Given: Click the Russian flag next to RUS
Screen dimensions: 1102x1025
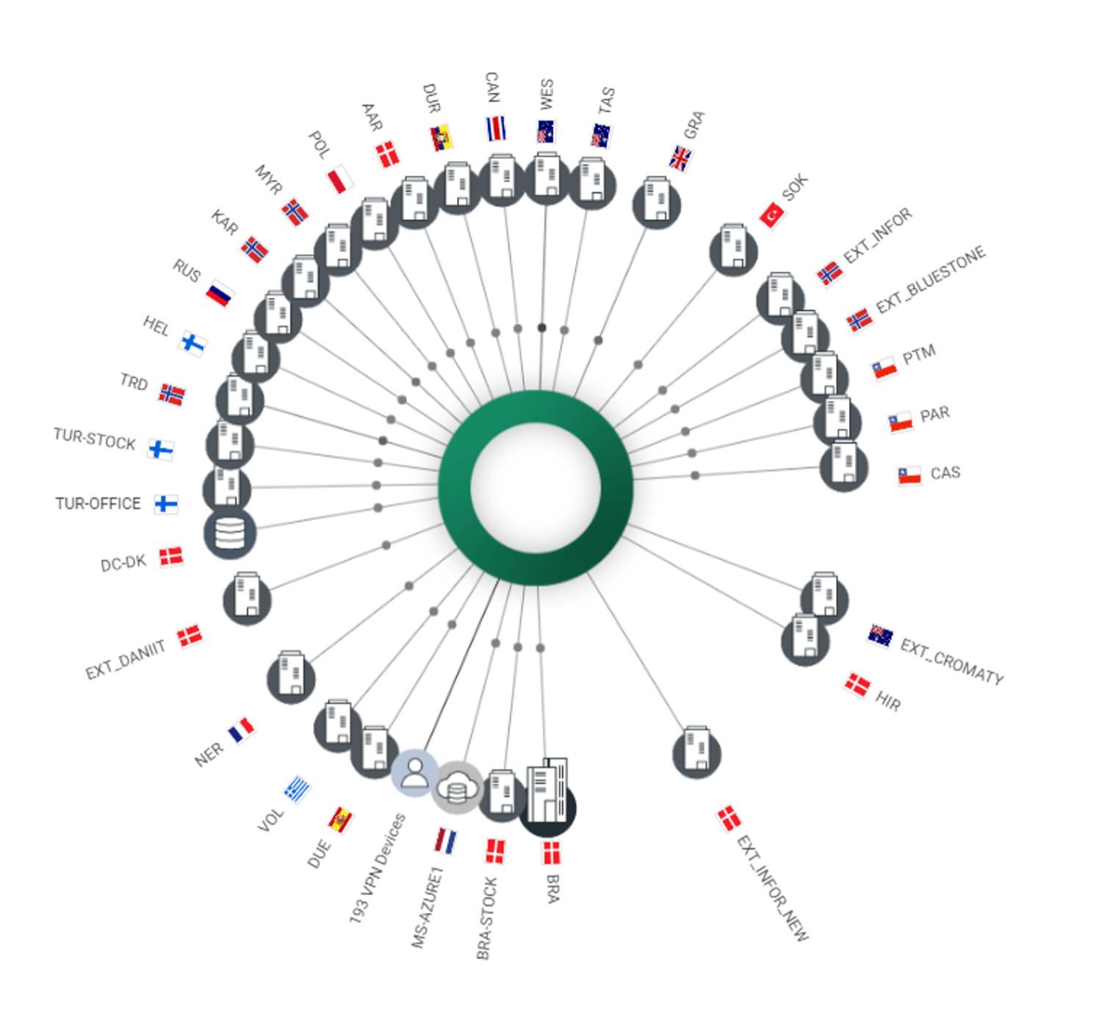Looking at the screenshot, I should [x=219, y=294].
